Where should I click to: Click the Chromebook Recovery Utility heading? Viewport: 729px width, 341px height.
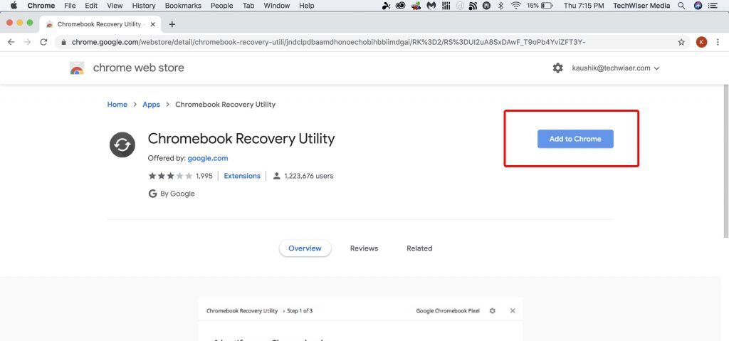click(x=241, y=139)
